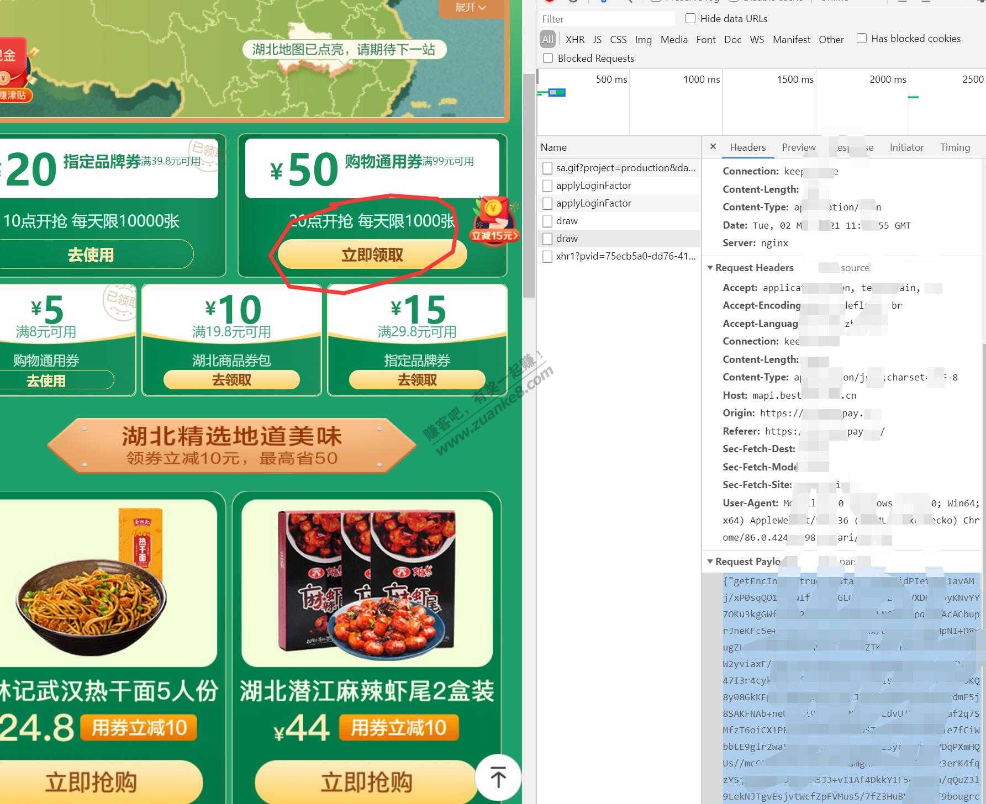Click the webpage vertical scrollbar
This screenshot has height=804, width=986.
pos(529,186)
